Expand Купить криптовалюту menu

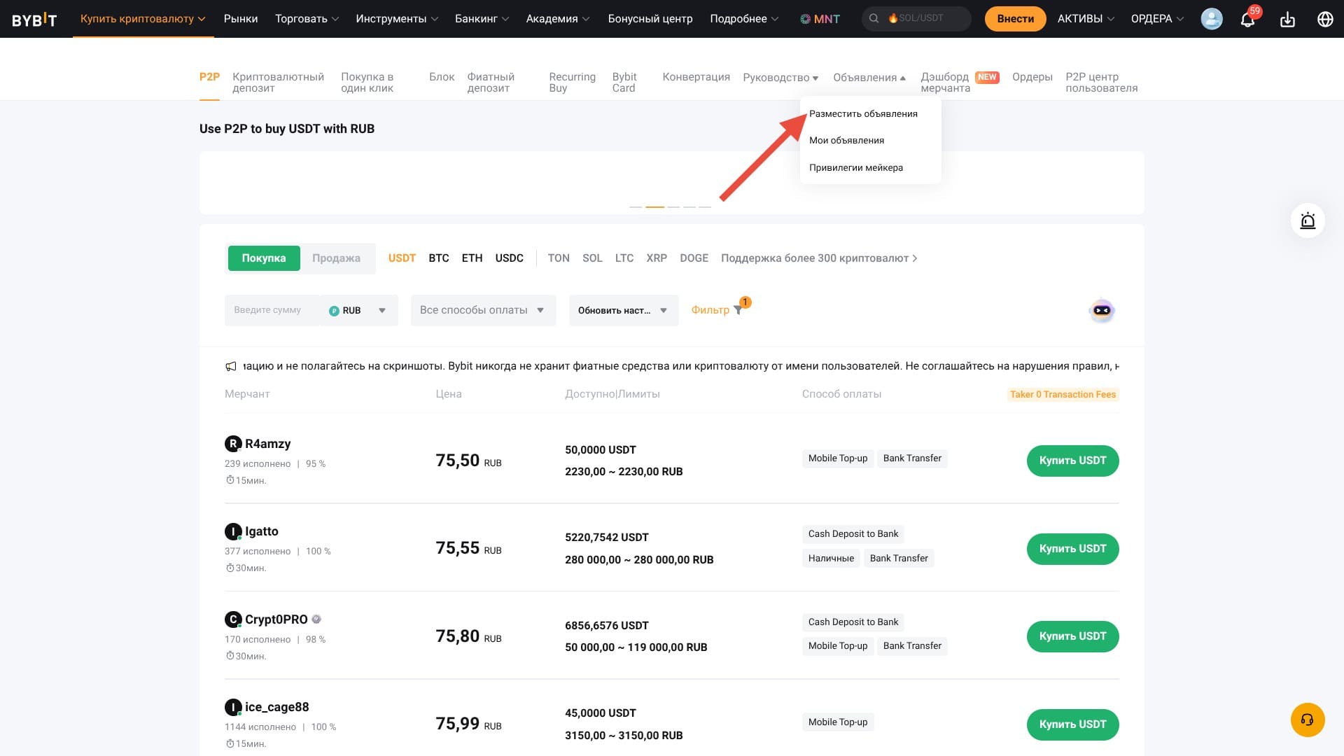pos(143,19)
